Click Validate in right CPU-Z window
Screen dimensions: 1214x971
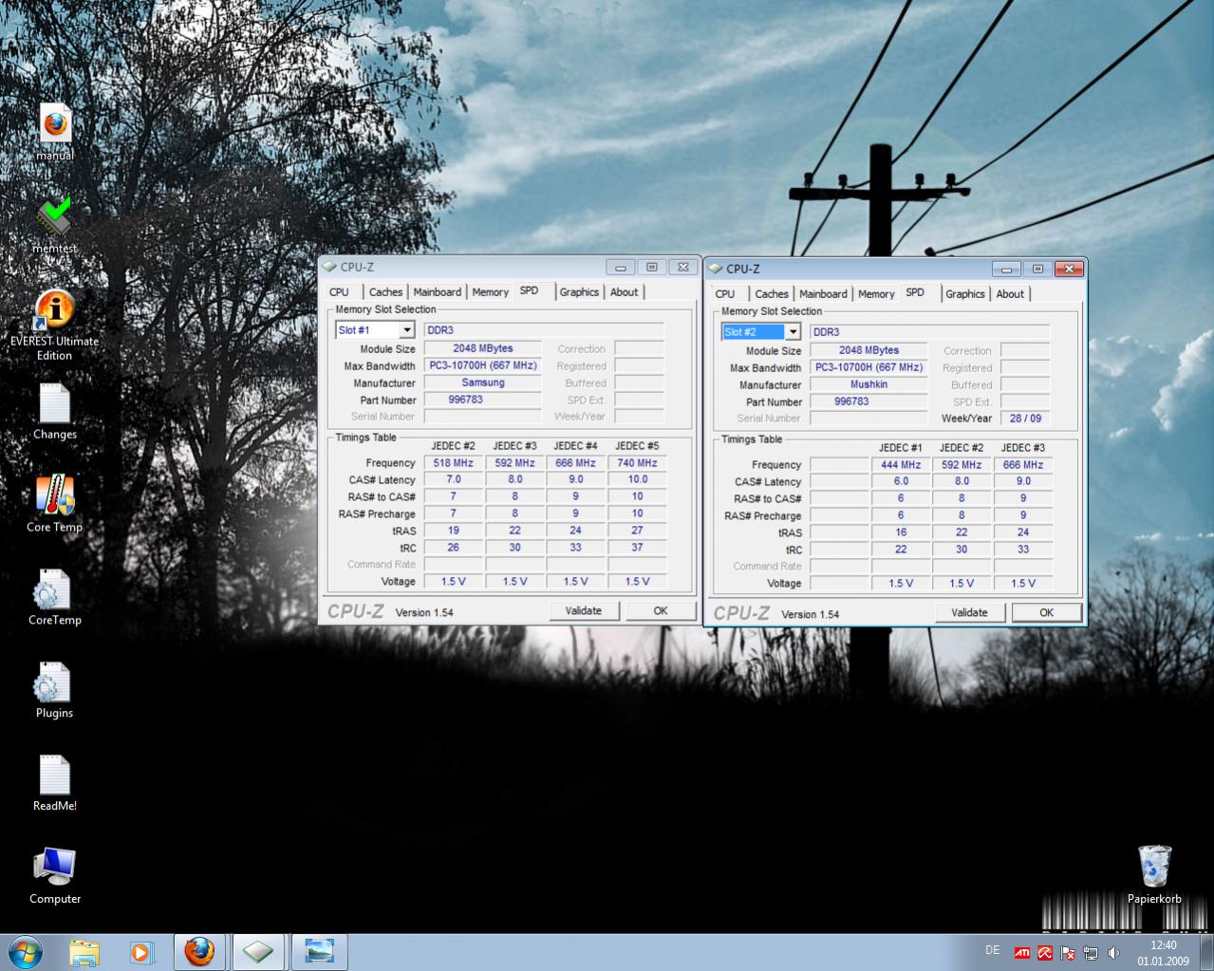pyautogui.click(x=969, y=613)
